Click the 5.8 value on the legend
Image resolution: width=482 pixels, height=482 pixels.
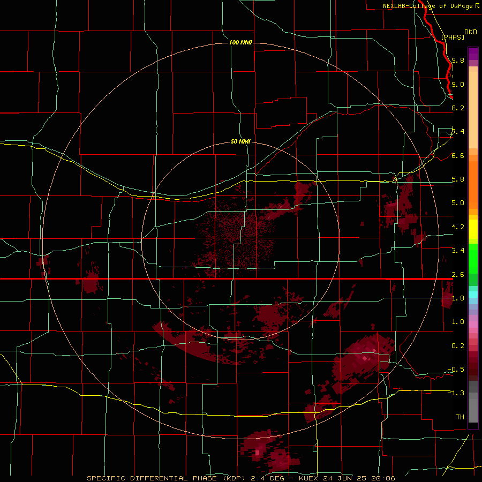pyautogui.click(x=458, y=179)
